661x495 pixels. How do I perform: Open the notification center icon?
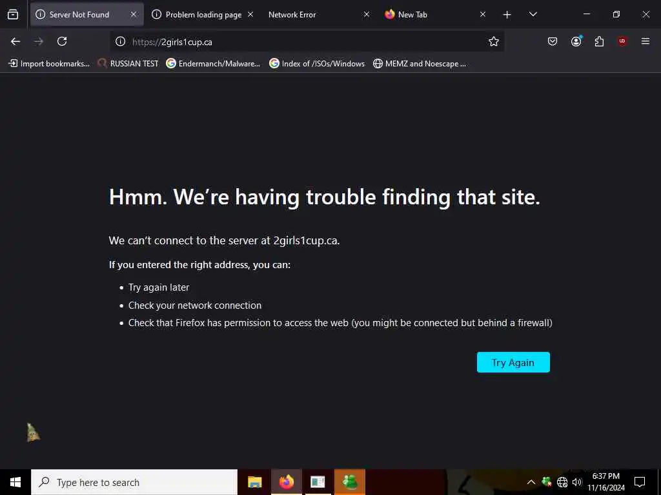(x=640, y=482)
